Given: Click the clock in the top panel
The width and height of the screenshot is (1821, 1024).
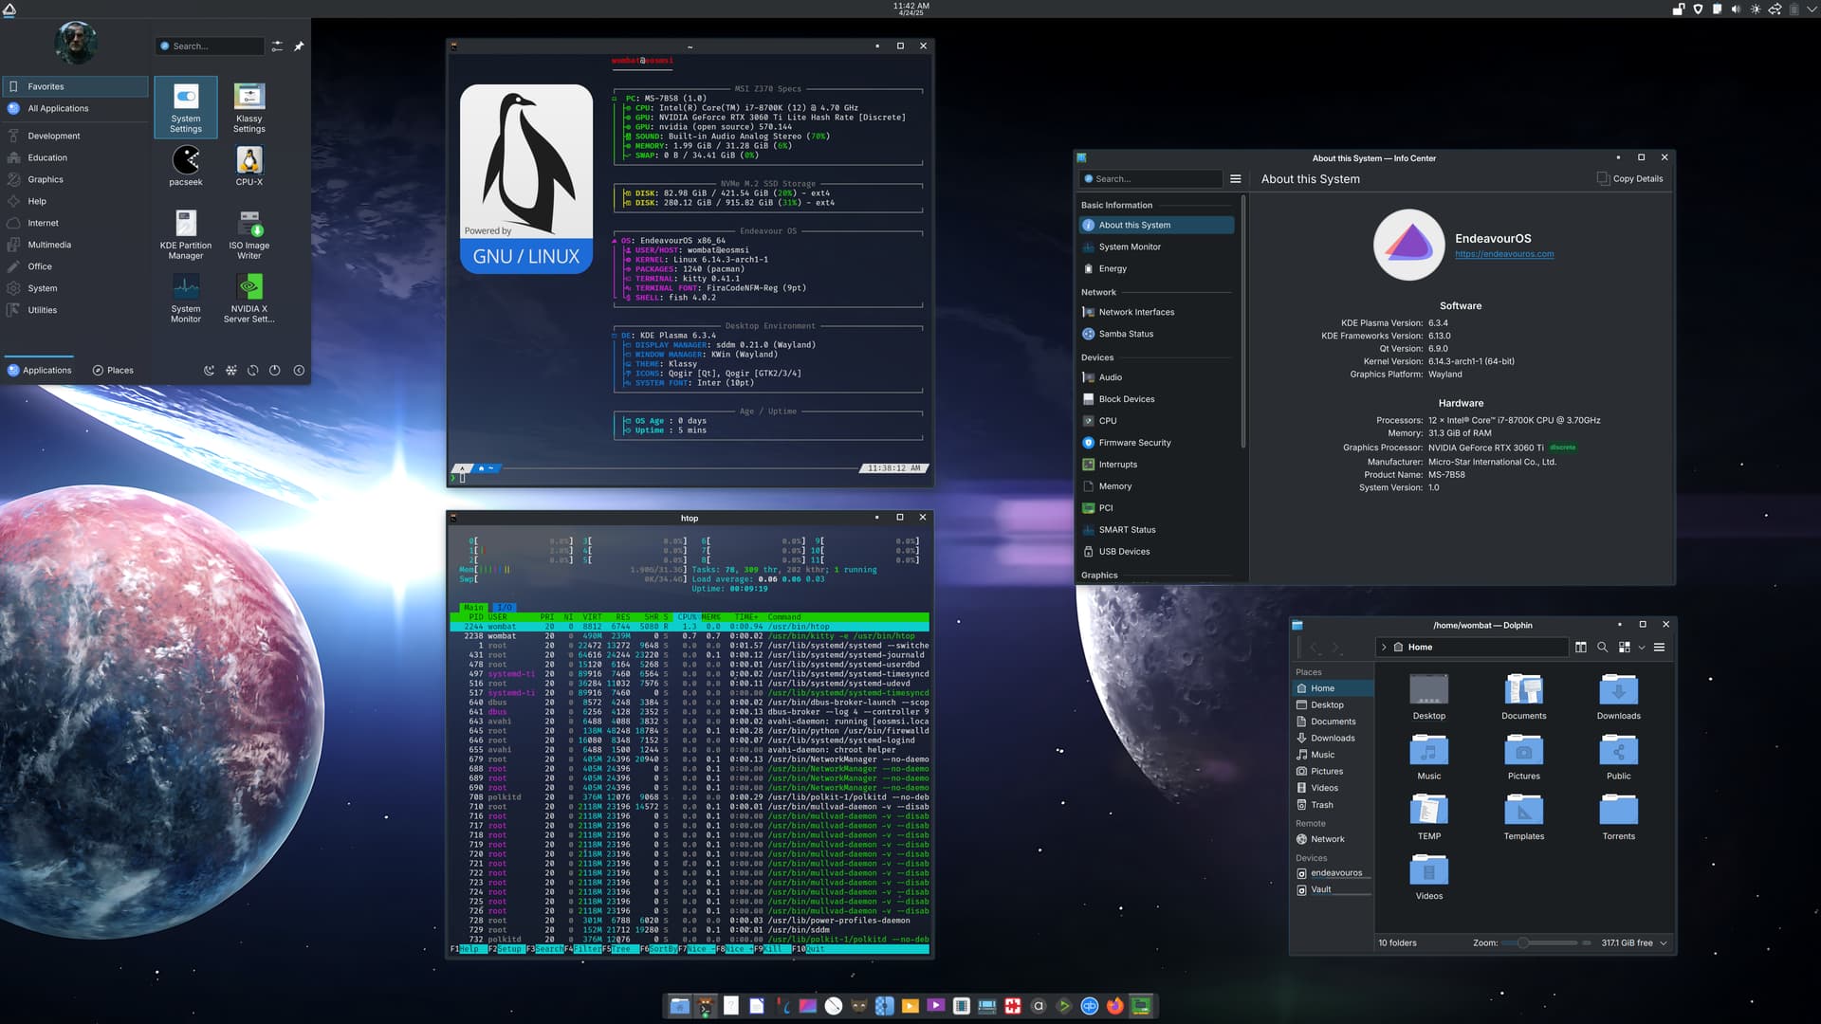Looking at the screenshot, I should click(x=911, y=9).
